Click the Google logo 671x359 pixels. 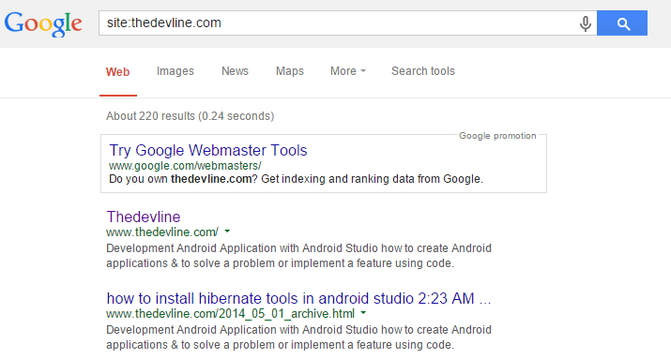(43, 24)
